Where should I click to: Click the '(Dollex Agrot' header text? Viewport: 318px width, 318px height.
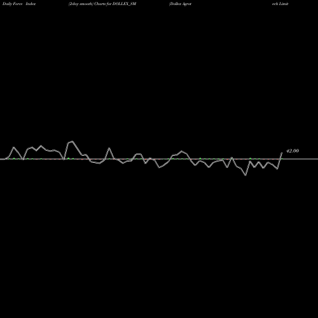[x=180, y=4]
